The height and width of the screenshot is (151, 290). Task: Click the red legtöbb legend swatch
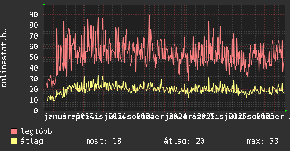click(x=14, y=131)
